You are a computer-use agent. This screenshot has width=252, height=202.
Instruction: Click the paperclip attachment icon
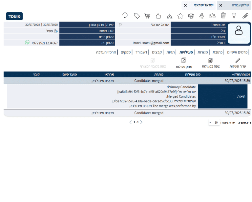(245, 16)
